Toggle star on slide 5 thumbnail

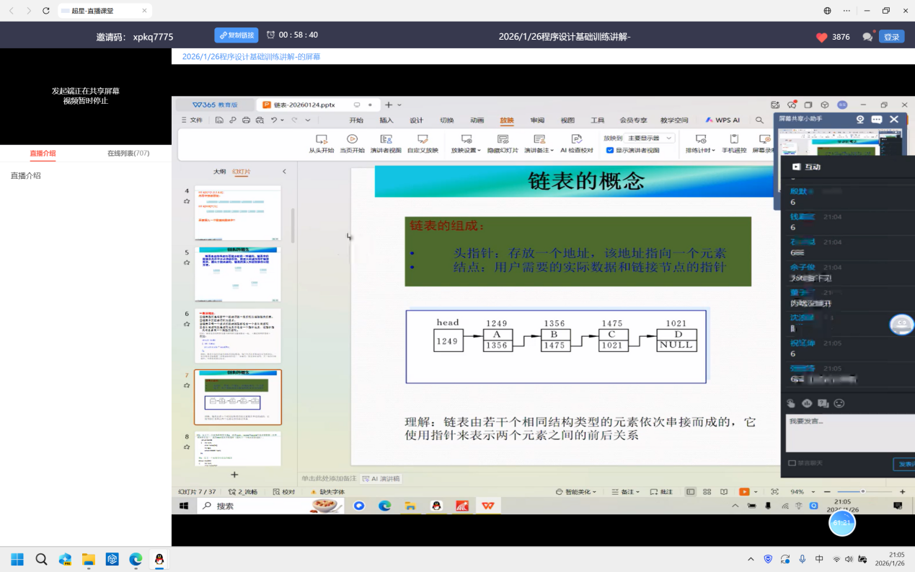tap(187, 263)
